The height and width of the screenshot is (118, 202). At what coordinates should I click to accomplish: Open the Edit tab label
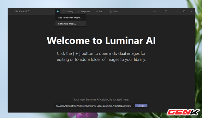coord(101,11)
